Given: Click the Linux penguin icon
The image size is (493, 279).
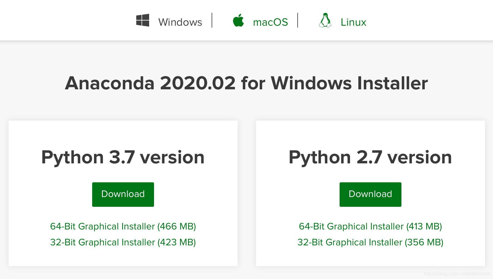Looking at the screenshot, I should click(325, 20).
